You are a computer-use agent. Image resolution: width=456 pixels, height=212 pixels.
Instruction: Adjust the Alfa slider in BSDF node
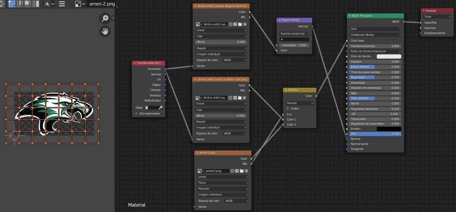click(375, 134)
